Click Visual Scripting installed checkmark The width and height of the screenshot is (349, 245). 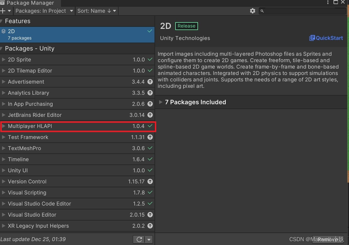(150, 192)
